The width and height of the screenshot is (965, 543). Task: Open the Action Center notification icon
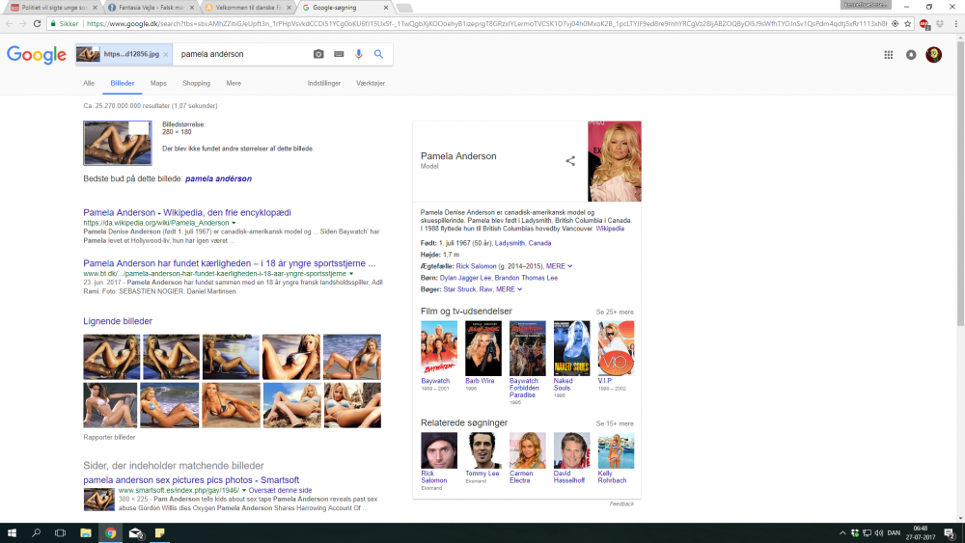point(950,533)
